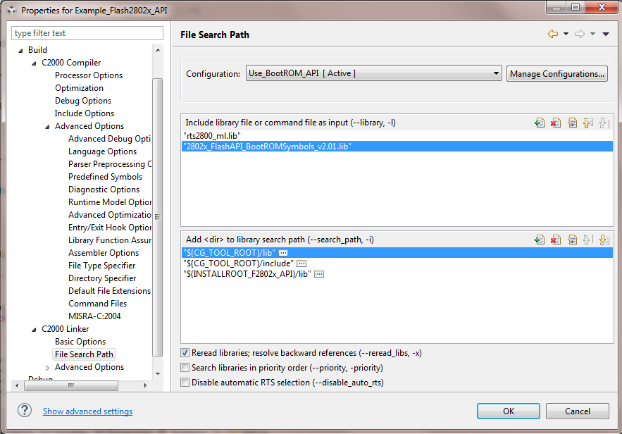Viewport: 622px width, 434px height.
Task: Open Predefined Symbols settings page
Action: pyautogui.click(x=105, y=177)
